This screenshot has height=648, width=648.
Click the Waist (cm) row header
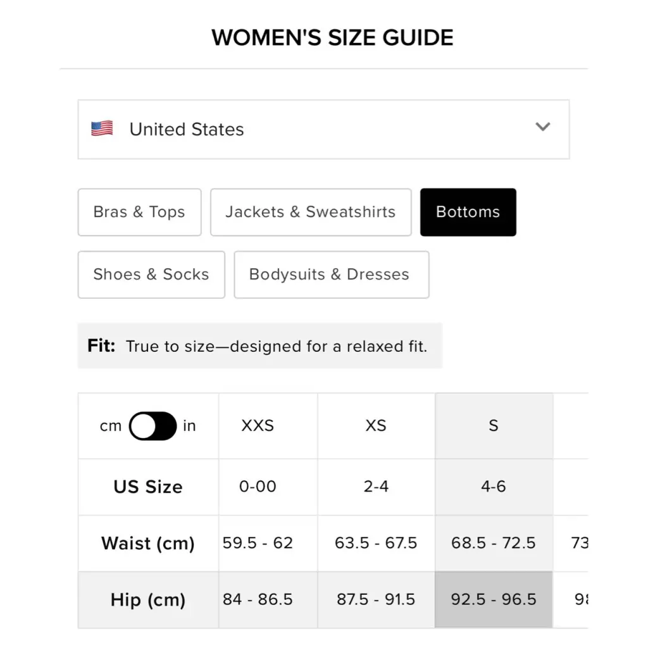coord(148,543)
